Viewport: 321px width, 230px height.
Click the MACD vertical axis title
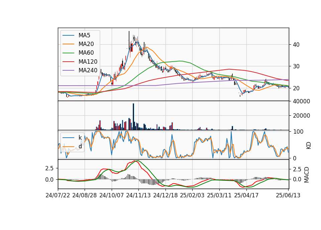click(307, 175)
